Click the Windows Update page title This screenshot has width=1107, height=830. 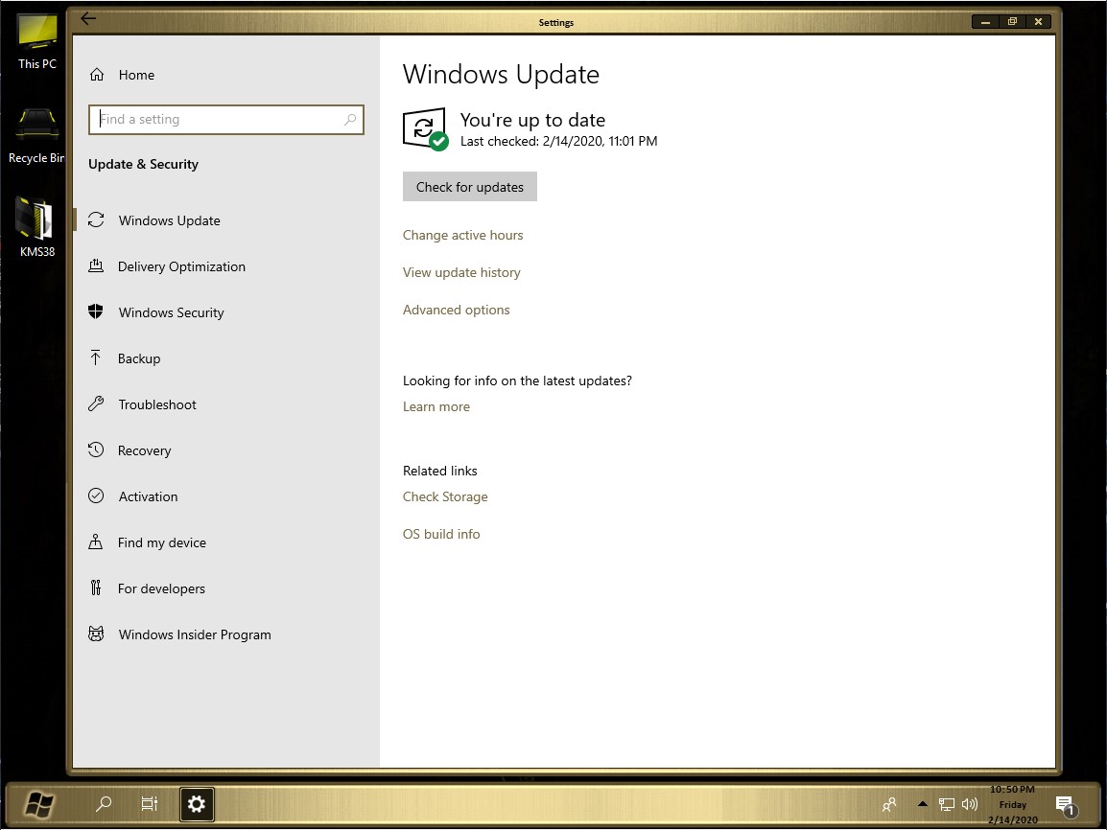[x=501, y=74]
